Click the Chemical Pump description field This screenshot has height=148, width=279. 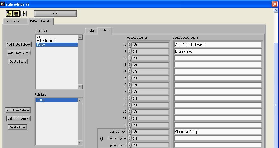(x=218, y=132)
